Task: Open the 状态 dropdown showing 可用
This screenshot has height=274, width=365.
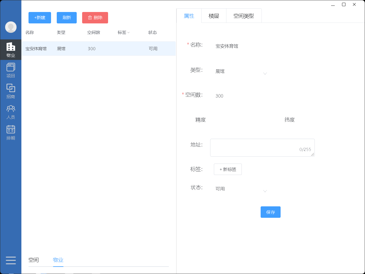Action: tap(265, 191)
